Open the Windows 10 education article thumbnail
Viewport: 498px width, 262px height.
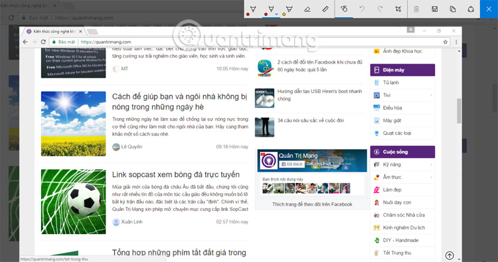[73, 63]
